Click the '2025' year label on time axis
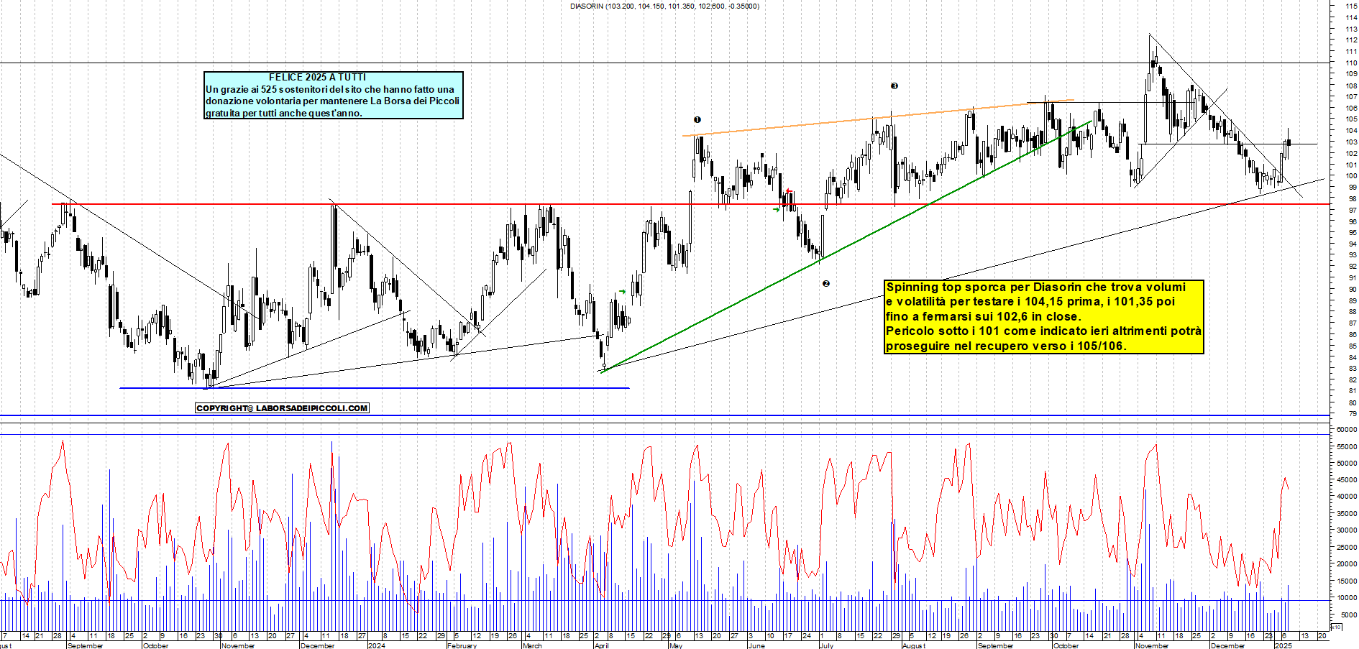 coord(1283,645)
